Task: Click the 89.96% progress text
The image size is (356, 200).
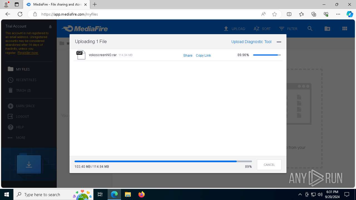Action: click(x=243, y=55)
